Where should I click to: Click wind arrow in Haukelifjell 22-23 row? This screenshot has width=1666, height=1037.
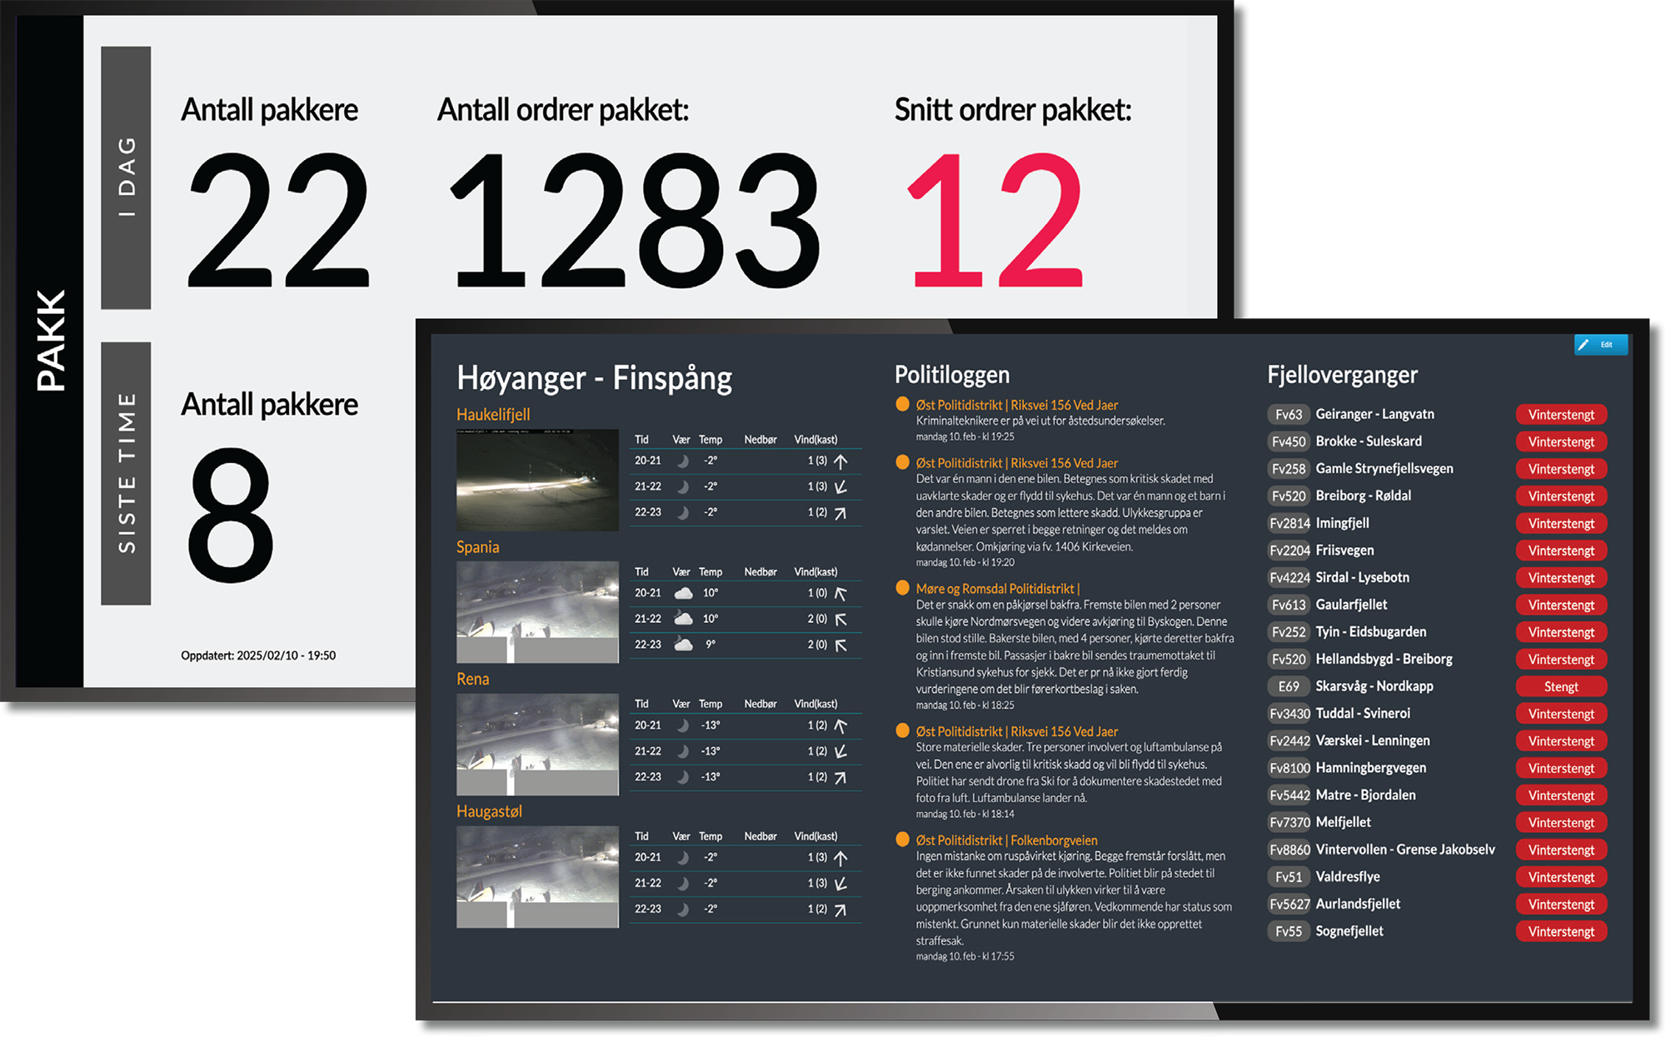pyautogui.click(x=840, y=513)
